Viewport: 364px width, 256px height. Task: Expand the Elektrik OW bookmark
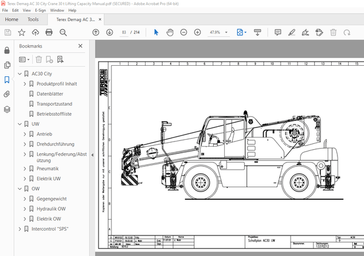click(x=25, y=219)
